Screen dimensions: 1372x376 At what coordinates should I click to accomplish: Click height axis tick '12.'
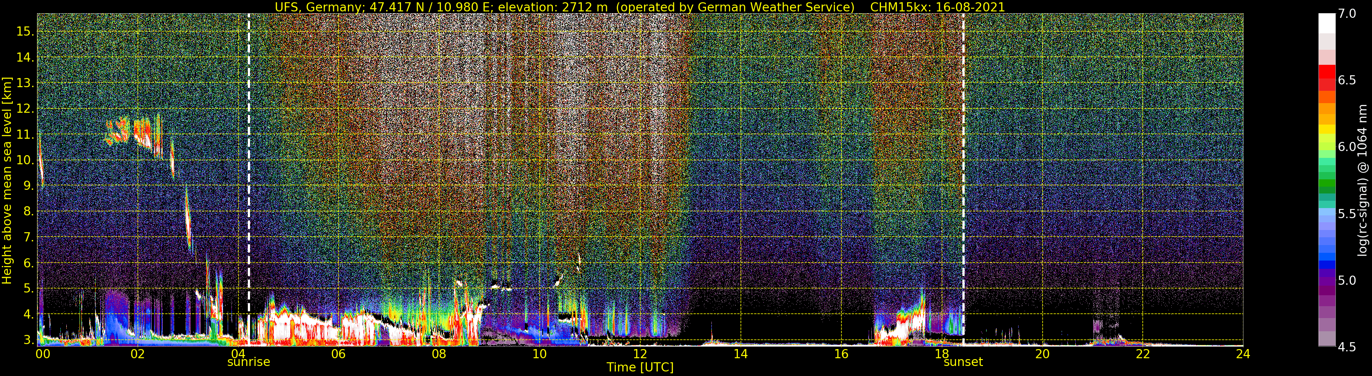click(x=25, y=109)
